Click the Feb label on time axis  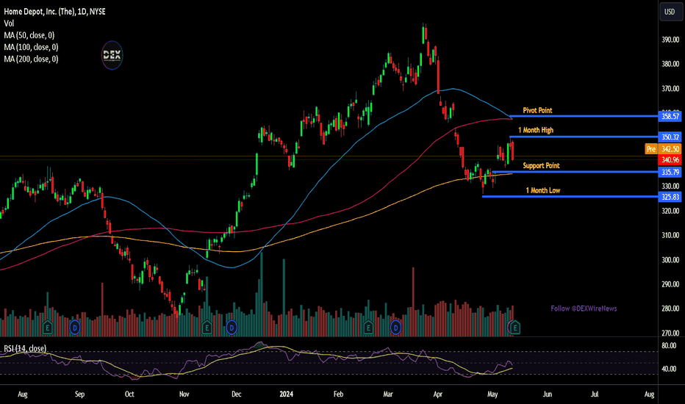[x=338, y=394]
